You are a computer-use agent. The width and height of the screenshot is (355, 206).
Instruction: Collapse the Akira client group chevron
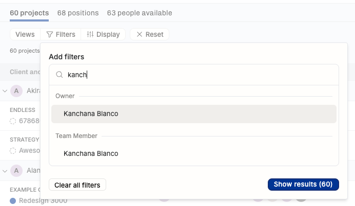(5, 91)
